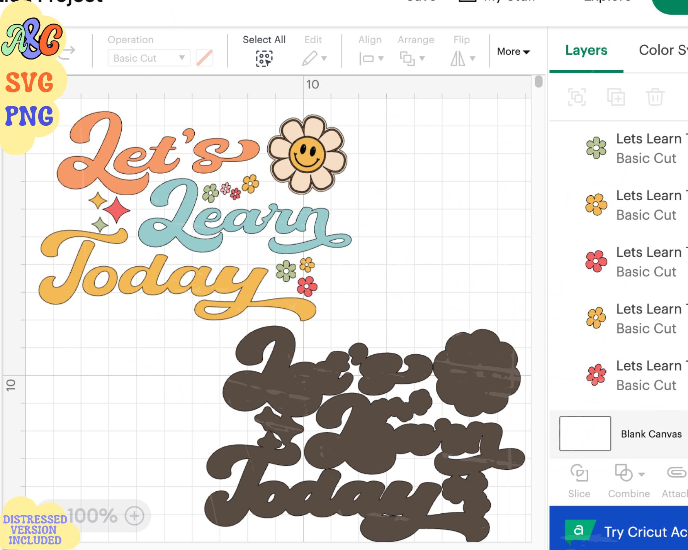Screen dimensions: 688x550
Task: Expand the Edit dropdown arrow
Action: (x=324, y=59)
